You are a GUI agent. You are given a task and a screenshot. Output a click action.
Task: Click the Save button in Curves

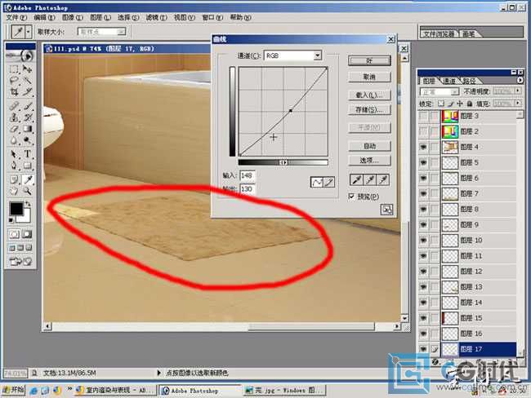pyautogui.click(x=369, y=110)
